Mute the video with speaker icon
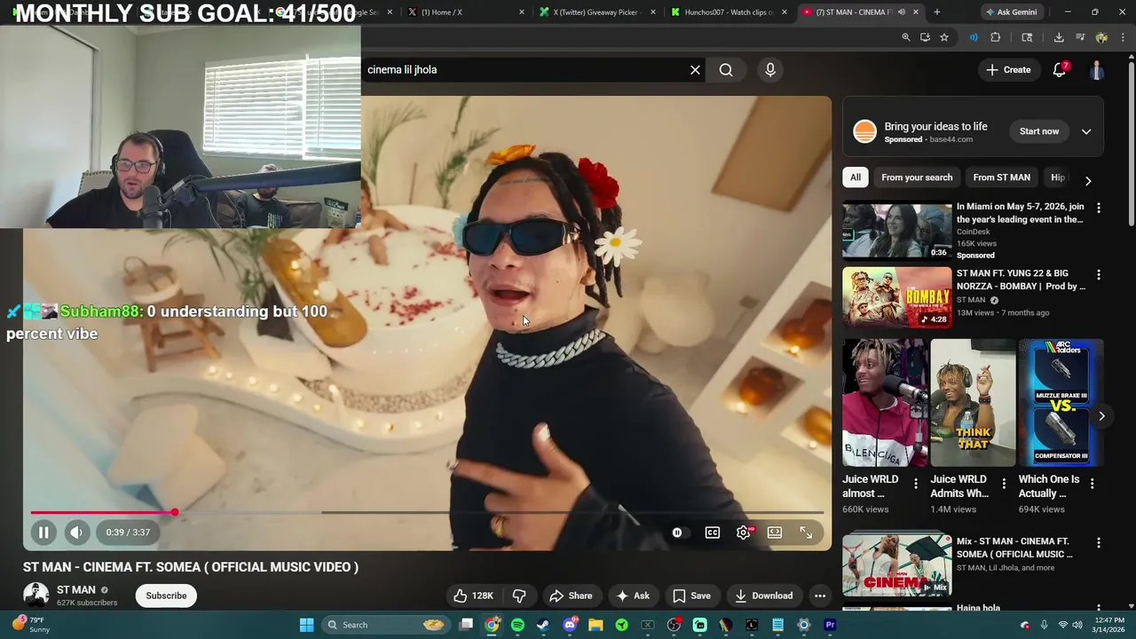This screenshot has height=639, width=1136. click(76, 532)
